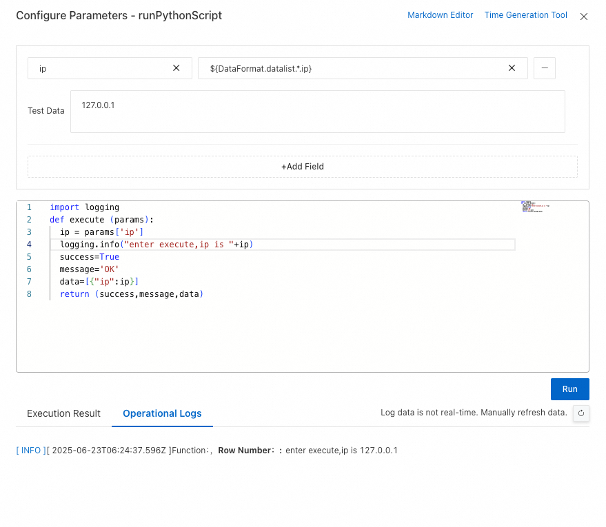Click line number 1 in the editor gutter

pos(29,207)
